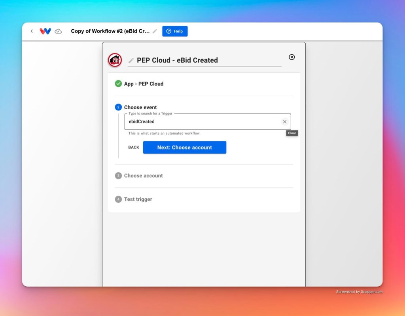Open the Help button

coord(175,31)
